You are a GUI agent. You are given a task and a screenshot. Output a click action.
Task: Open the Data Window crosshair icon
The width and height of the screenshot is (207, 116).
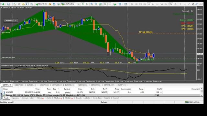click(x=19, y=4)
